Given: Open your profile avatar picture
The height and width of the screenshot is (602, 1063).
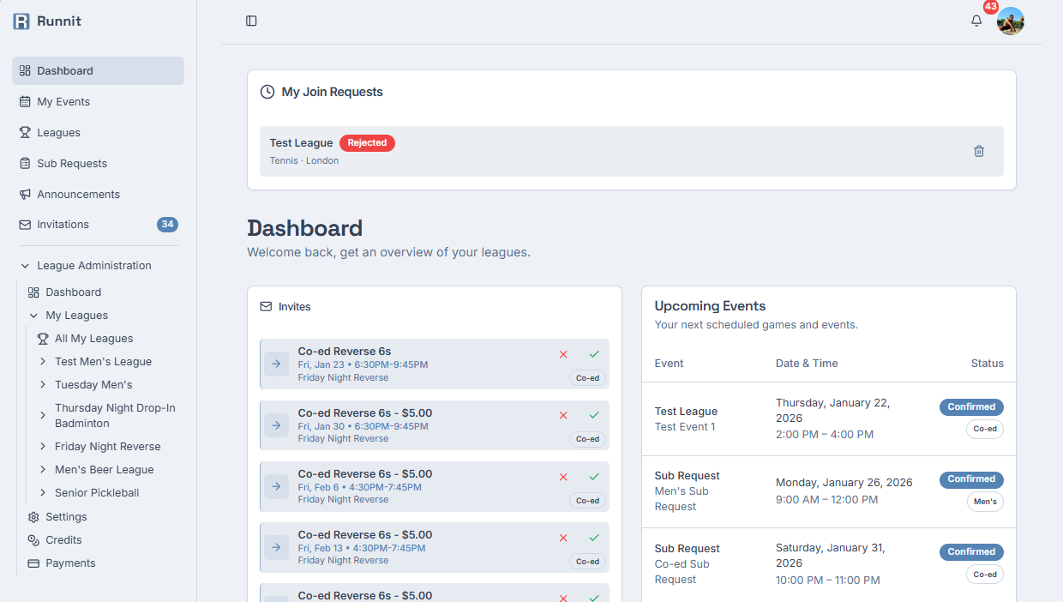Looking at the screenshot, I should pos(1011,21).
